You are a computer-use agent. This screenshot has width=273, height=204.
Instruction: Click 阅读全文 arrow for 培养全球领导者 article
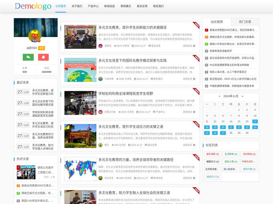click(x=194, y=178)
